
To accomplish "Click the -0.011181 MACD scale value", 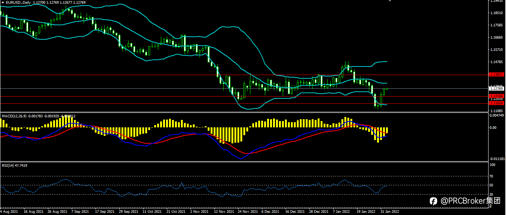I will (x=497, y=159).
